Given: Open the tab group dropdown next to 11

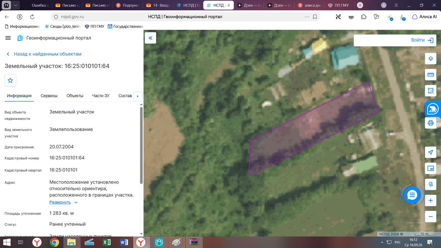Looking at the screenshot, I should pos(16,5).
